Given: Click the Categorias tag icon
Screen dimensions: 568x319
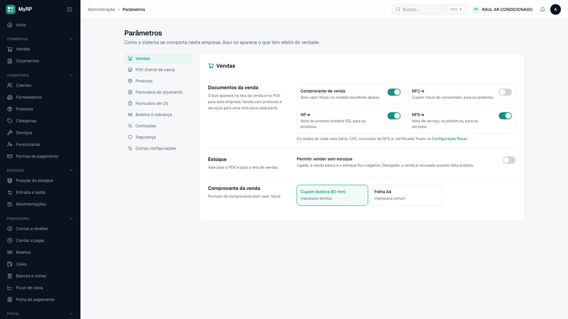Looking at the screenshot, I should [10, 121].
